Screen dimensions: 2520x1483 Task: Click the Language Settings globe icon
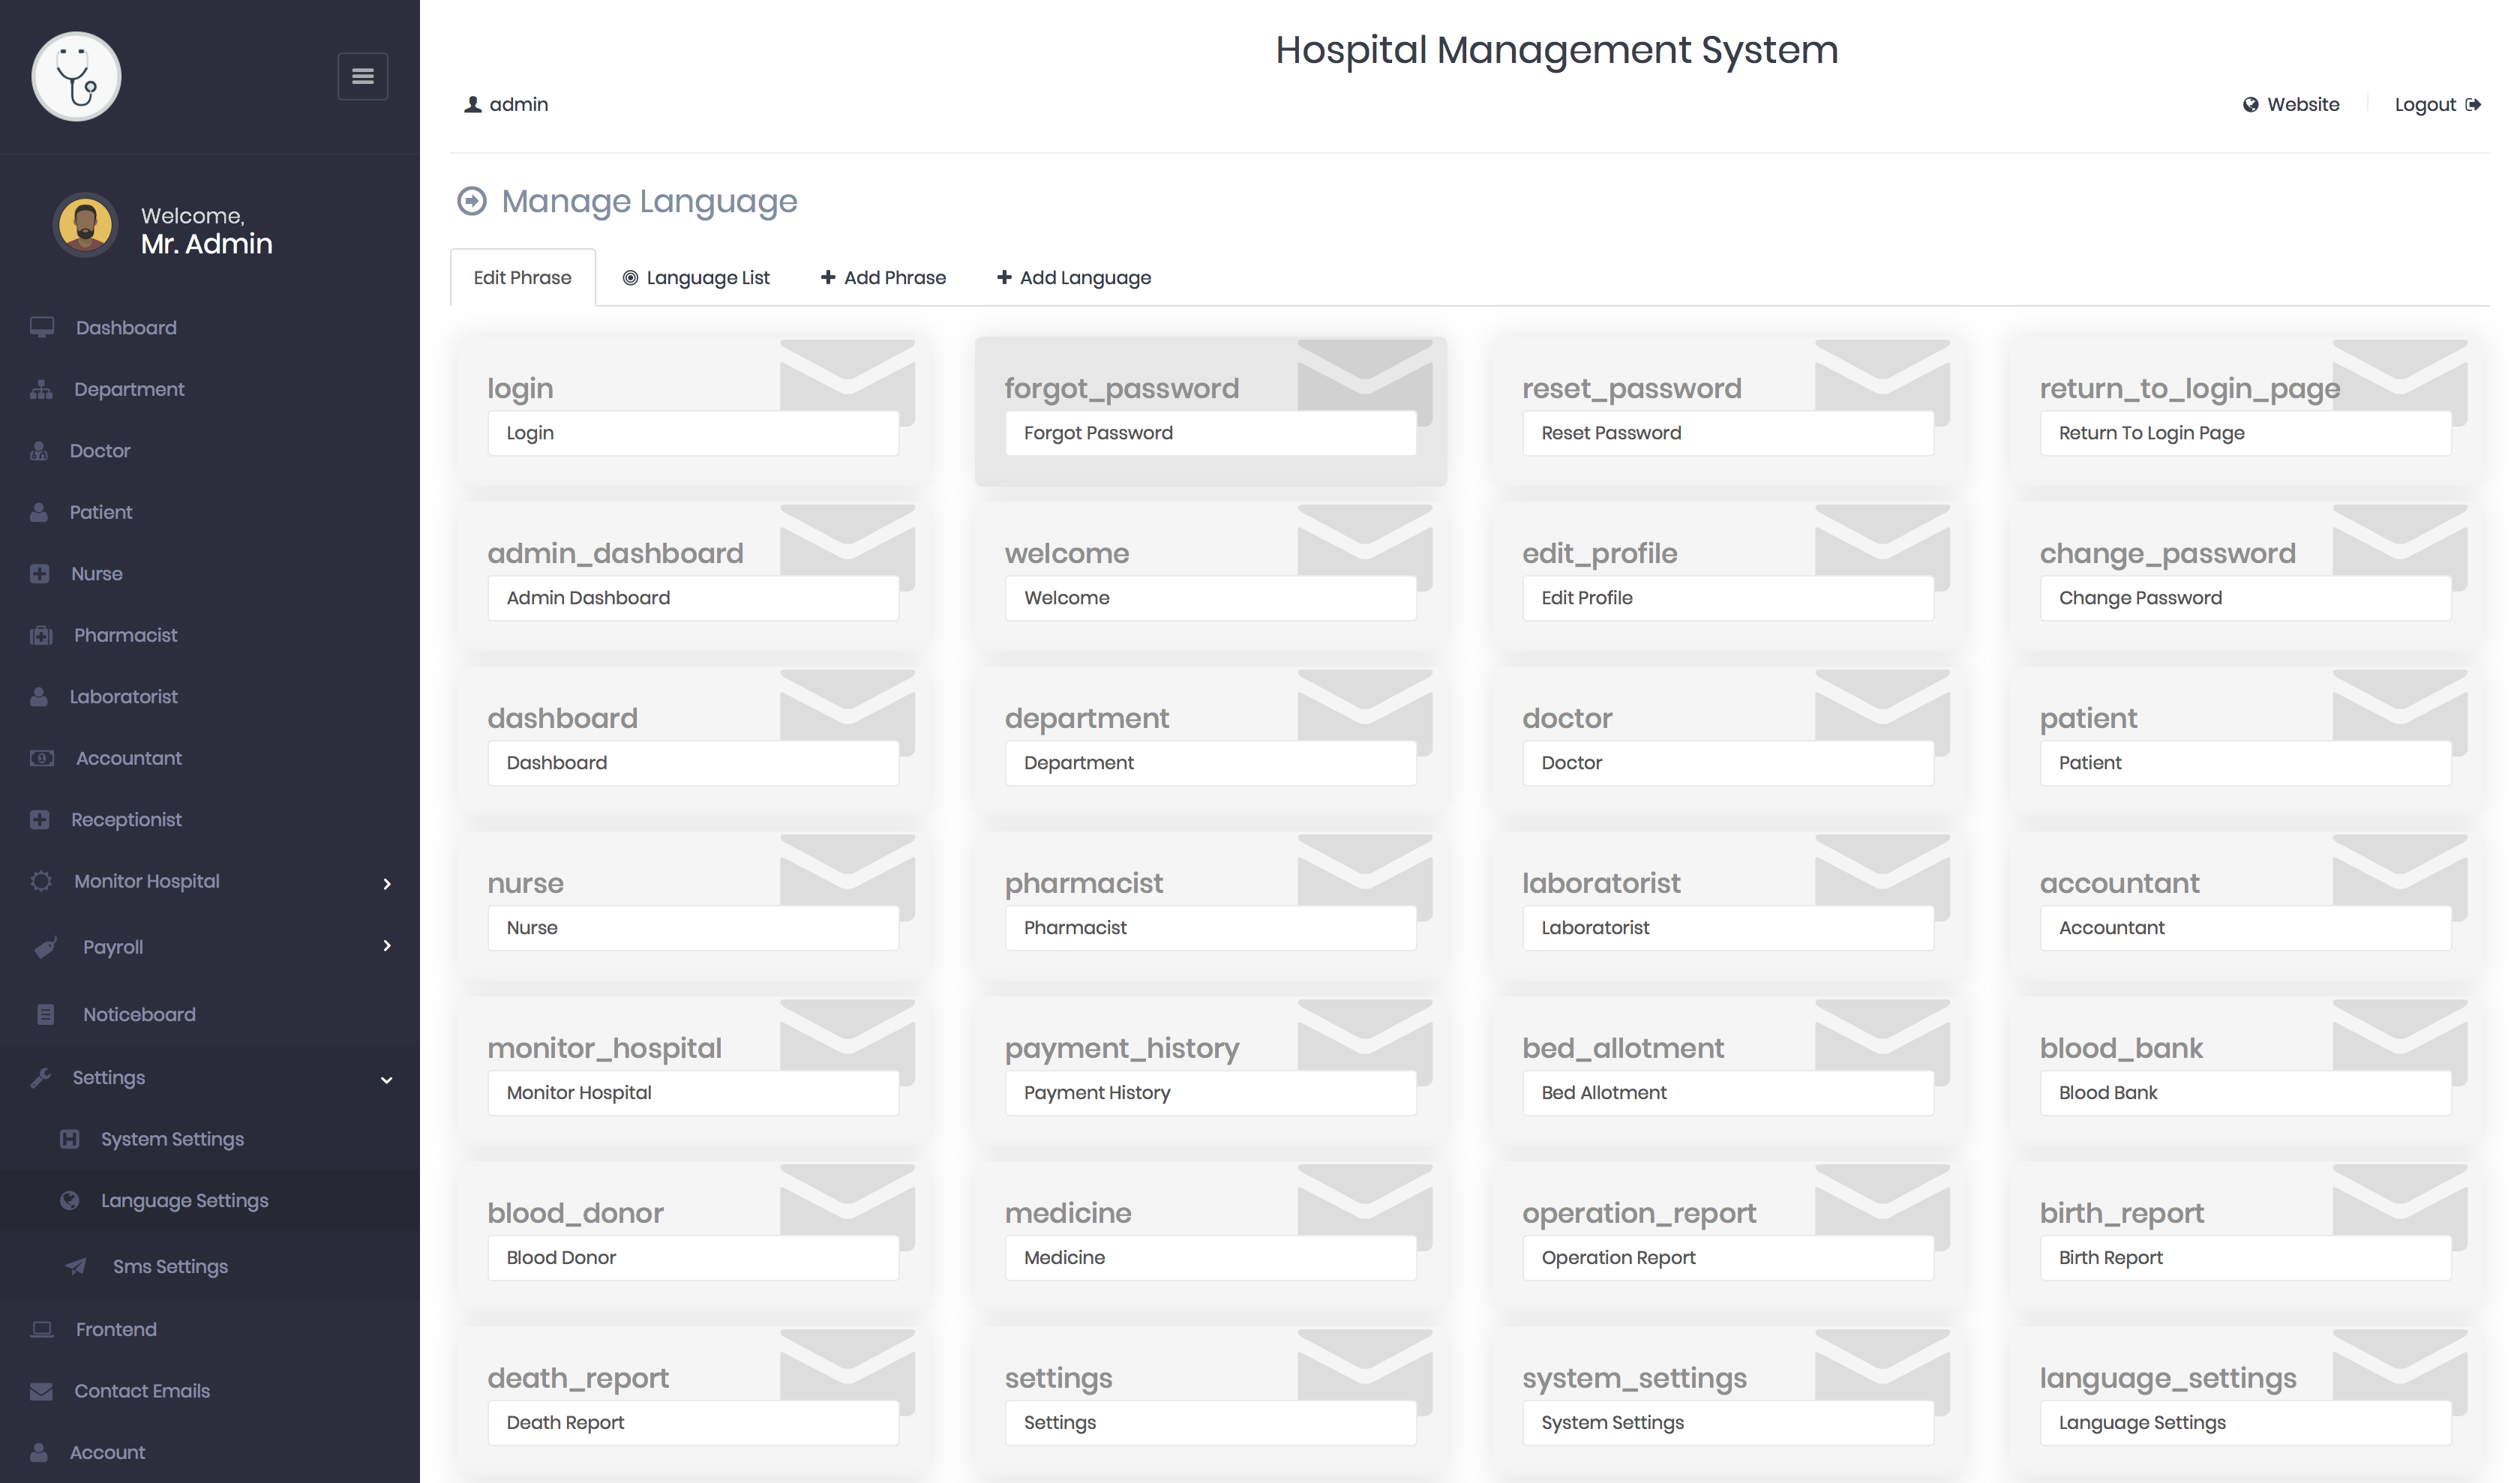pyautogui.click(x=69, y=1200)
